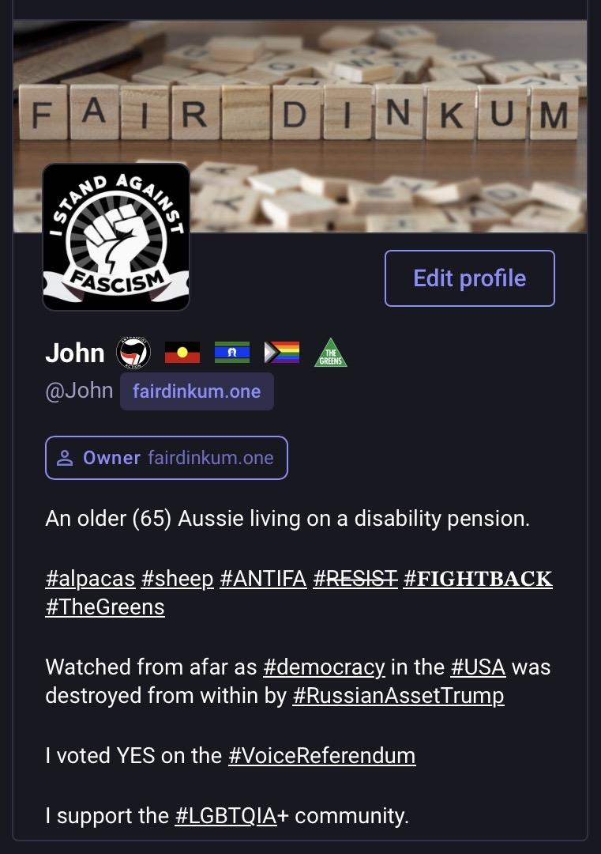Click the person icon in Owner badge
601x854 pixels.
coord(65,458)
